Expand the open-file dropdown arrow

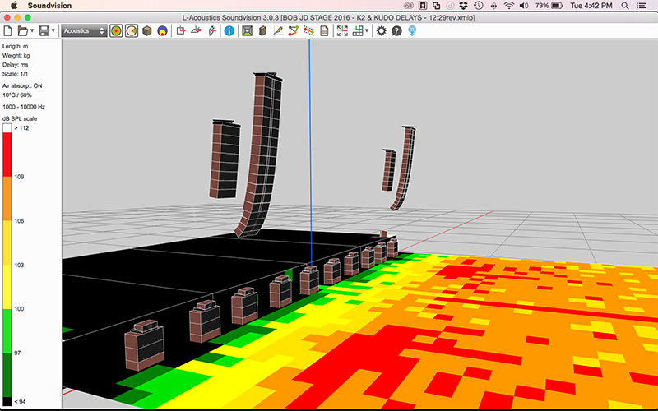click(x=32, y=31)
